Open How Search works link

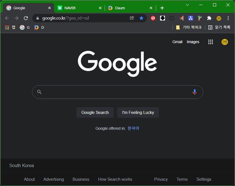[115, 179]
